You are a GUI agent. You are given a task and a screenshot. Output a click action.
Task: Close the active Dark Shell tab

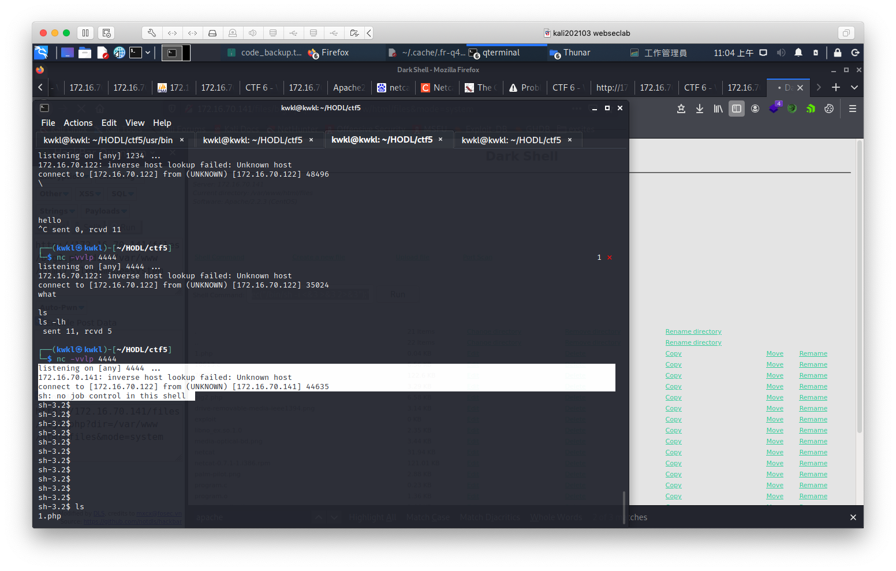point(800,88)
